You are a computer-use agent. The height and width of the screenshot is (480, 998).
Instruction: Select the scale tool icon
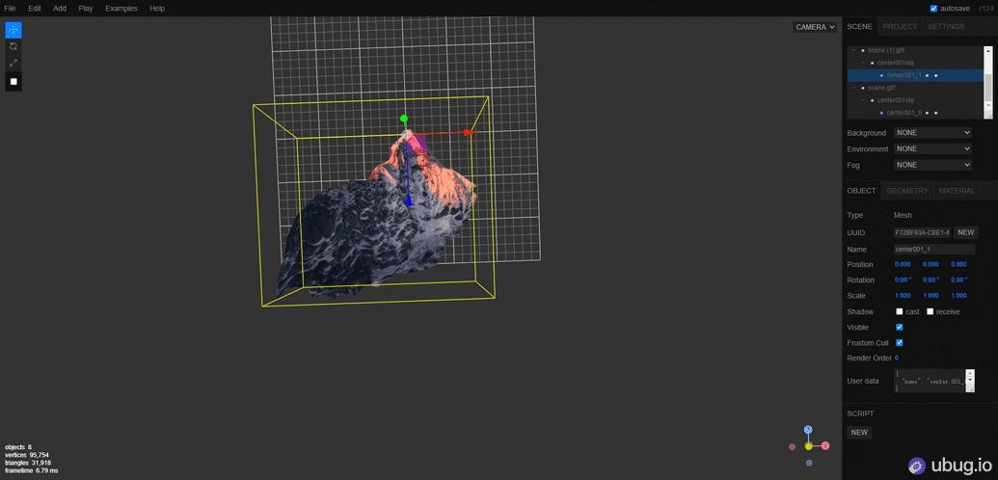[13, 63]
